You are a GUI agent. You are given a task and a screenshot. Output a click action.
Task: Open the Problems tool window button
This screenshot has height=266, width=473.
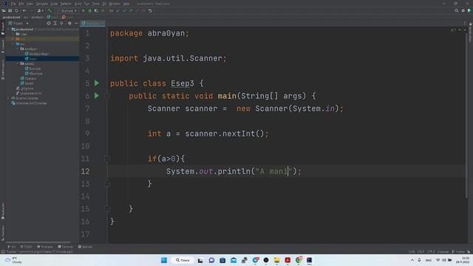pyautogui.click(x=44, y=247)
